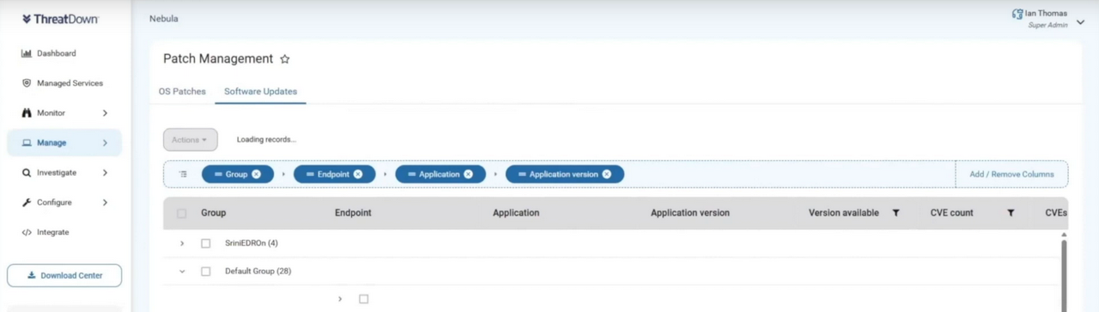Screen dimensions: 1099x312
Task: Click the Manage laptop icon
Action: coord(27,143)
